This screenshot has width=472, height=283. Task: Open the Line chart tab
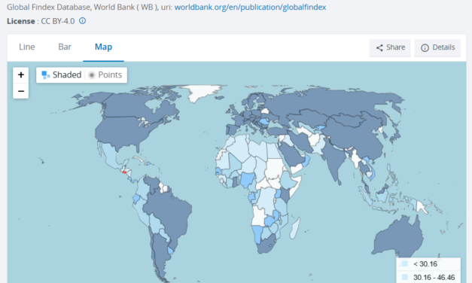point(27,47)
